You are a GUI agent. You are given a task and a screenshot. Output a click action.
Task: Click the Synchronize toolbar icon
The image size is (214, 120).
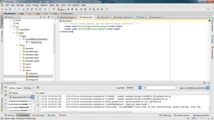[x=10, y=9]
